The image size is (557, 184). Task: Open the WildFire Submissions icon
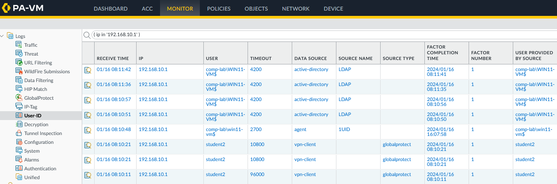19,71
